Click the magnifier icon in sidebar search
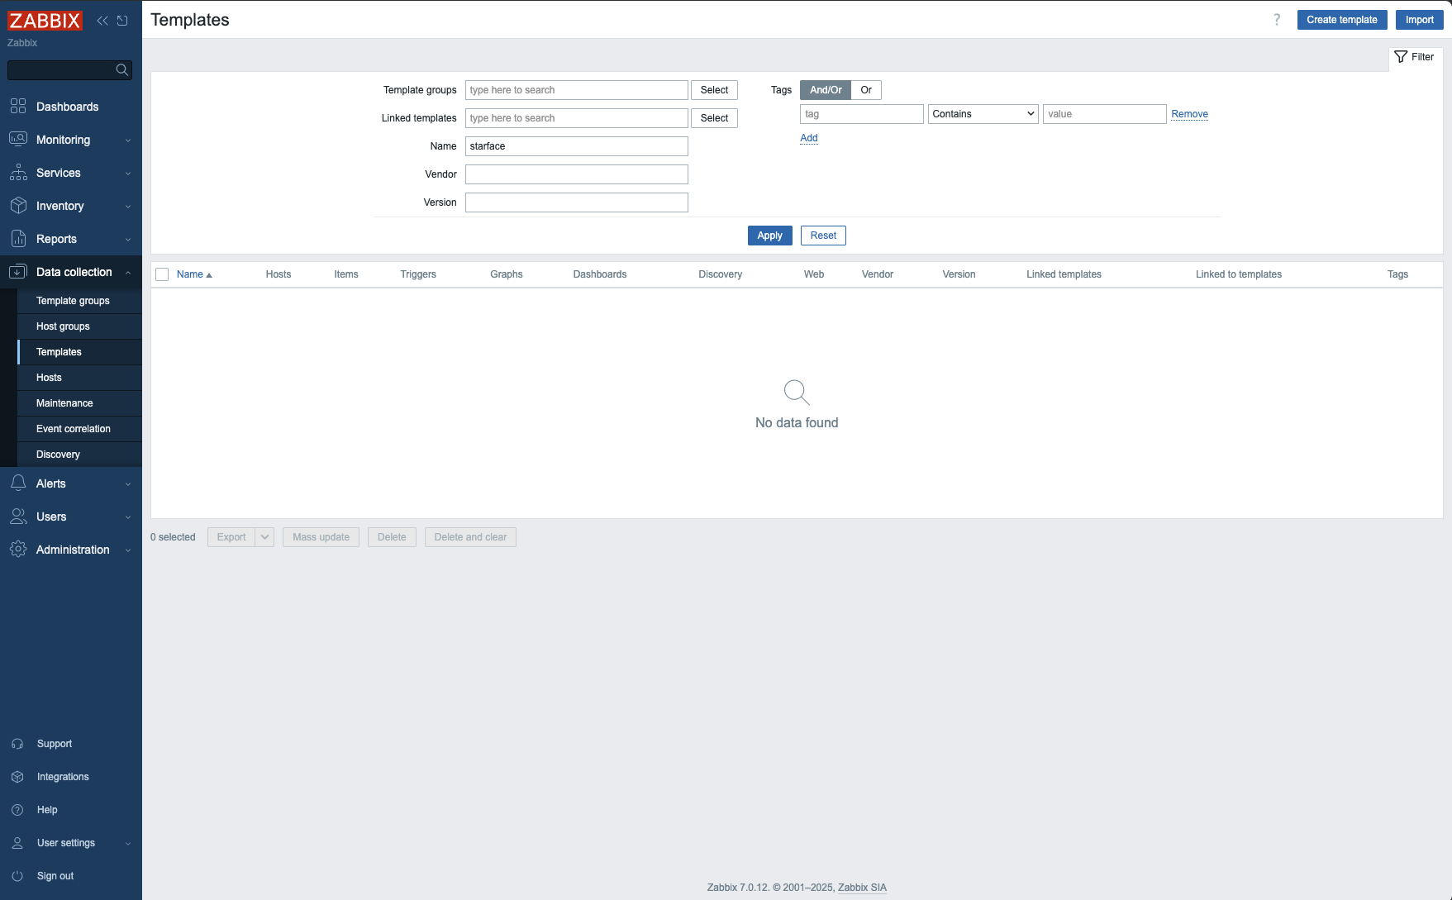Viewport: 1452px width, 900px height. point(122,70)
